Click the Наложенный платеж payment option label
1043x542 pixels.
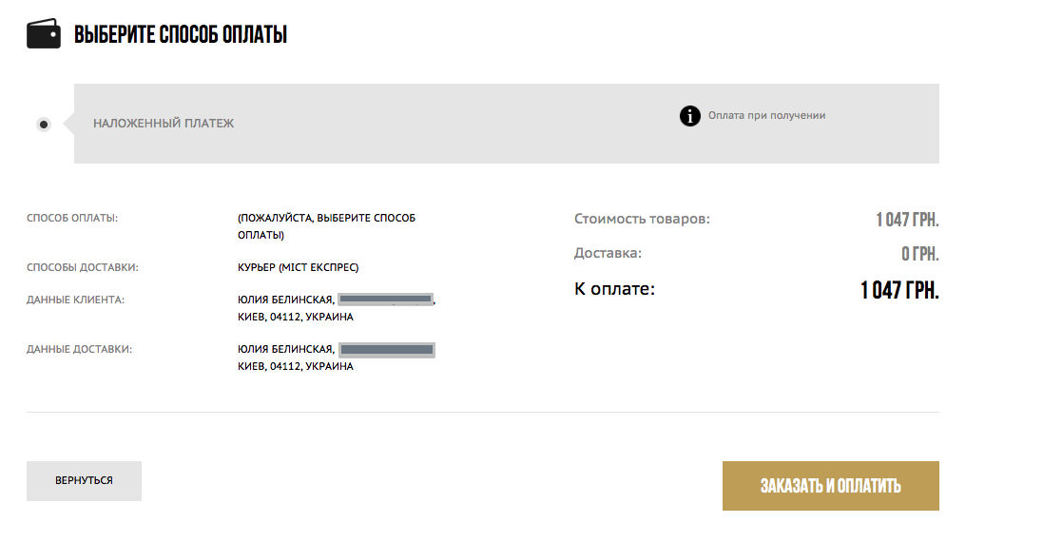click(x=164, y=124)
